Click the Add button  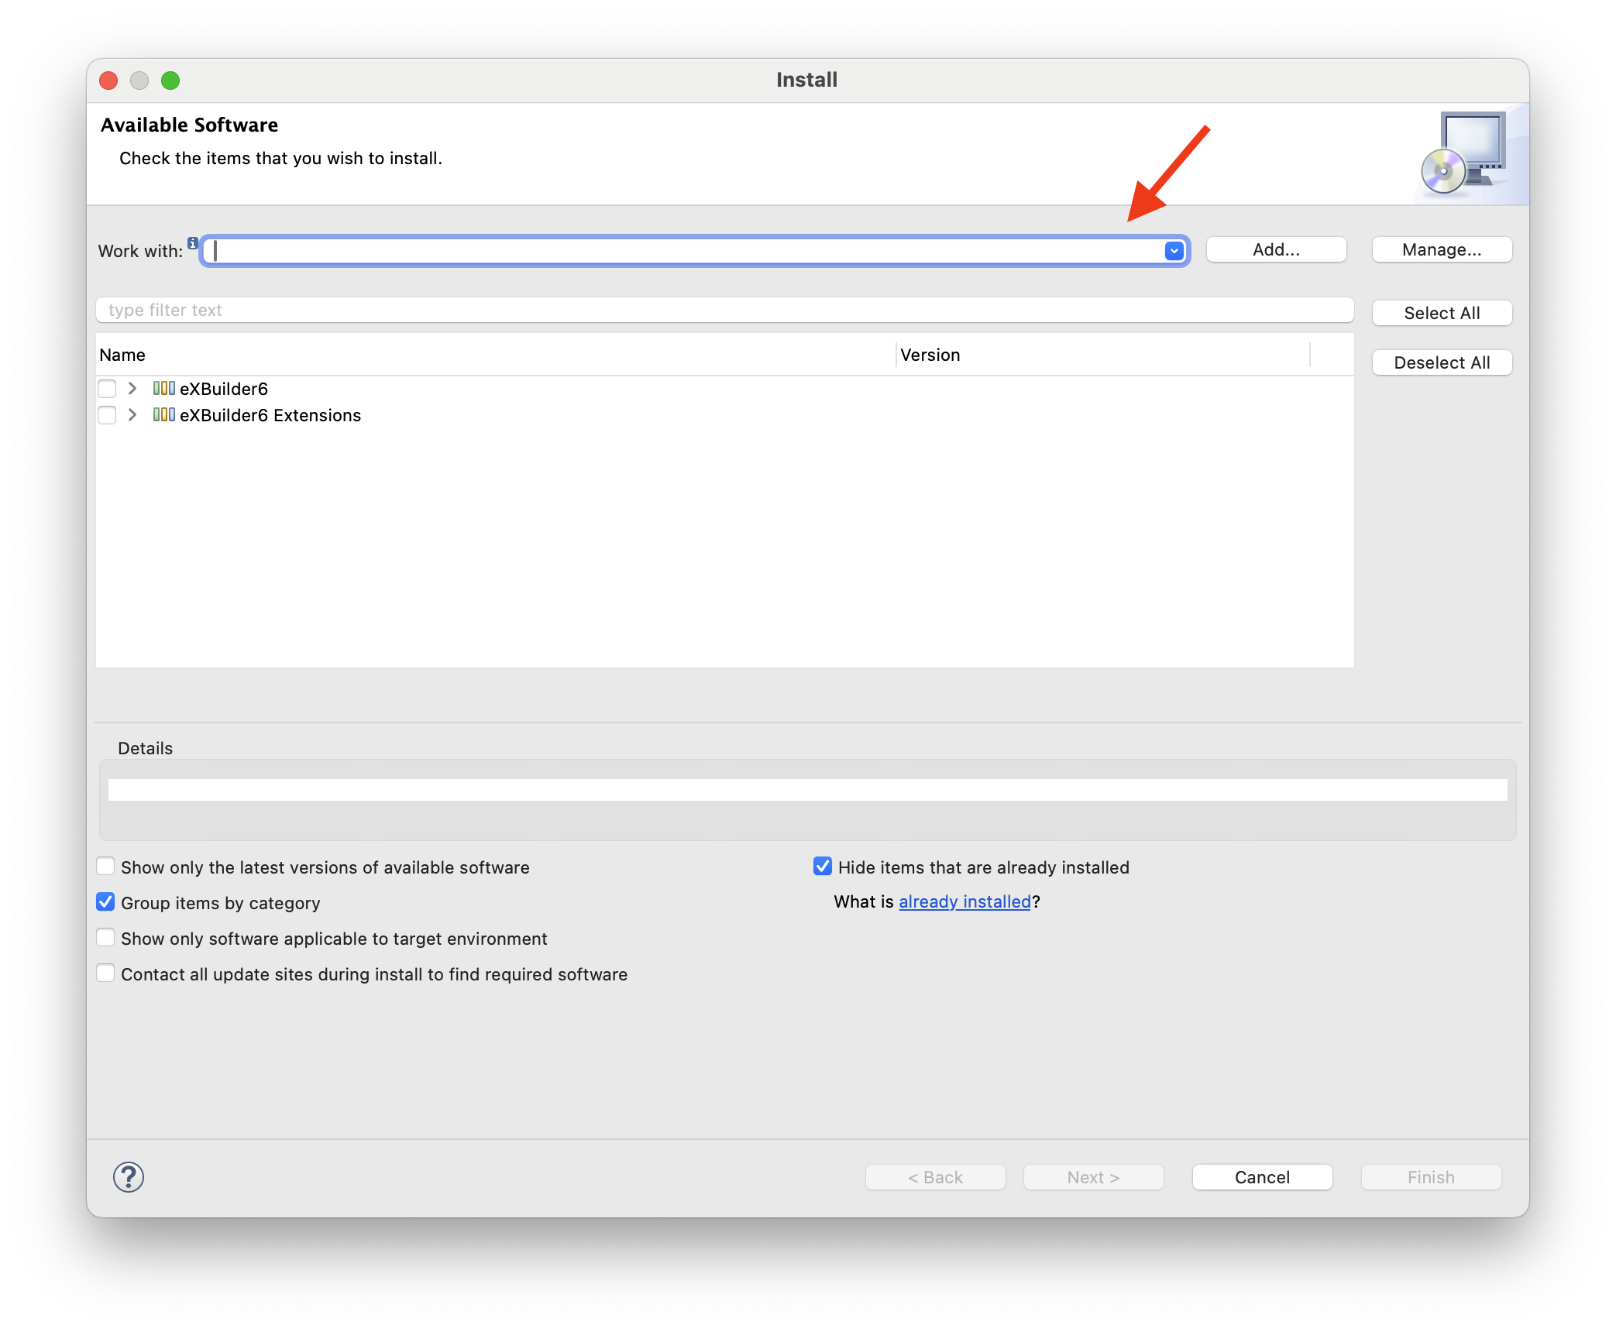(x=1275, y=249)
